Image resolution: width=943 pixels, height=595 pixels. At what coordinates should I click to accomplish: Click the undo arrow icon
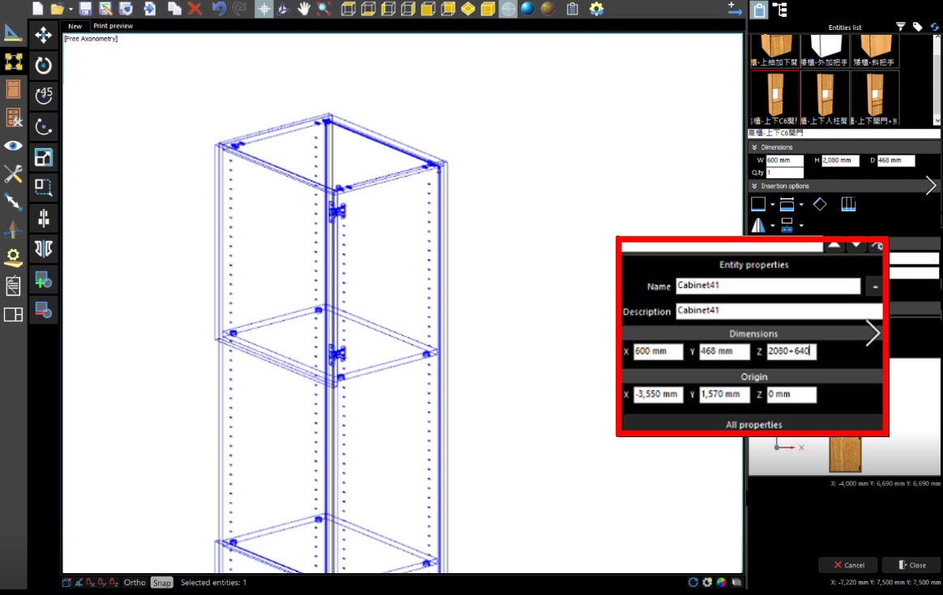coord(219,9)
